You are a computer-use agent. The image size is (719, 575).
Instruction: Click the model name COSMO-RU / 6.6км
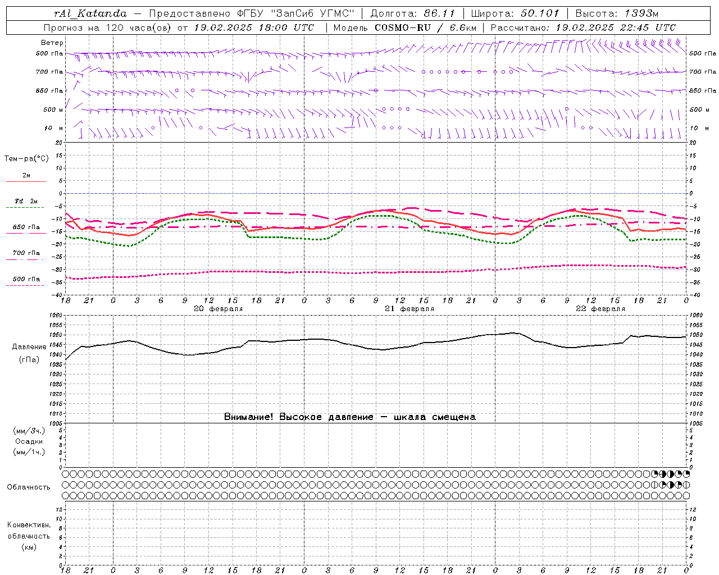tap(426, 28)
